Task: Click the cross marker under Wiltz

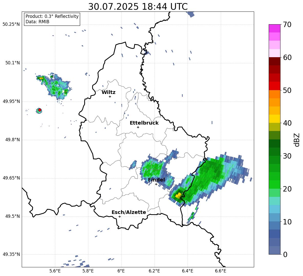Action: pyautogui.click(x=110, y=97)
